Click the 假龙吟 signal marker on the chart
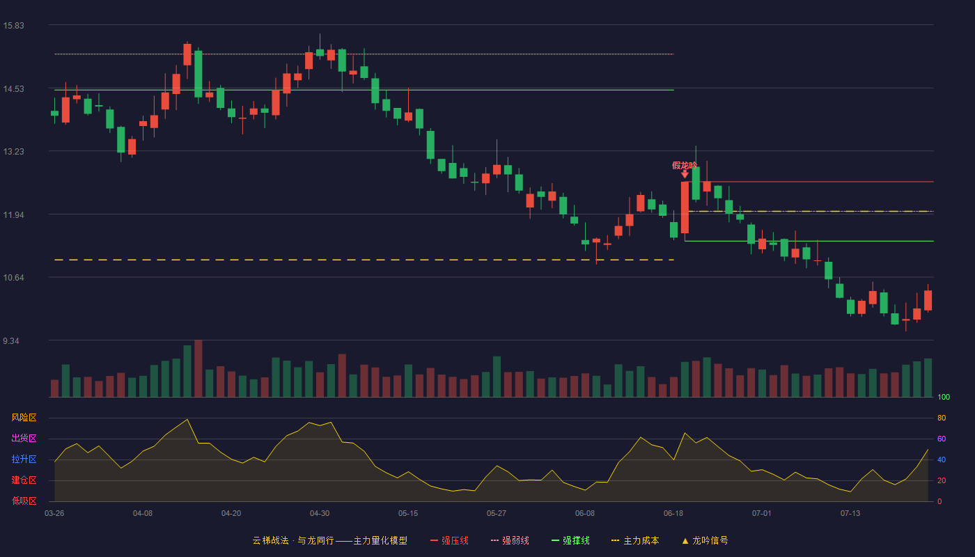This screenshot has width=975, height=557. click(x=685, y=169)
